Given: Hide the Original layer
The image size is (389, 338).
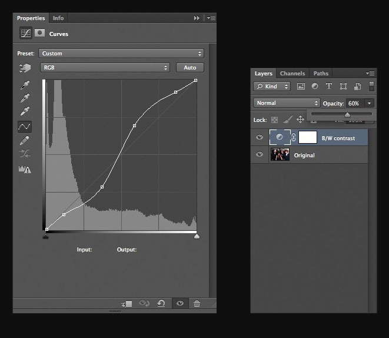Looking at the screenshot, I should (260, 154).
